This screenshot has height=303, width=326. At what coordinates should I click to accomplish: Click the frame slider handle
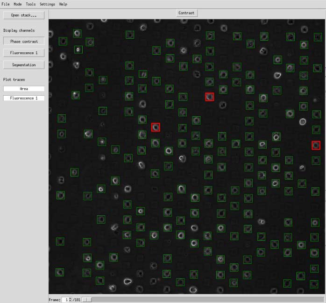(x=87, y=300)
